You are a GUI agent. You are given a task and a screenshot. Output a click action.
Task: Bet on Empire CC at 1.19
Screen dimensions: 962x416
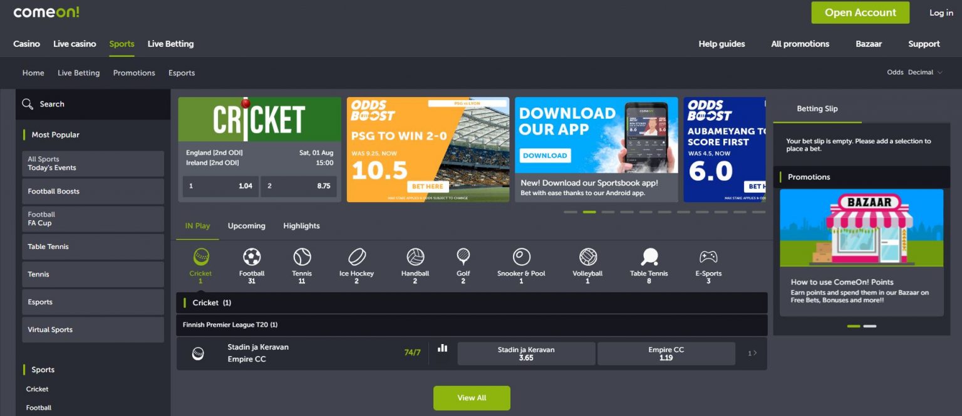666,353
